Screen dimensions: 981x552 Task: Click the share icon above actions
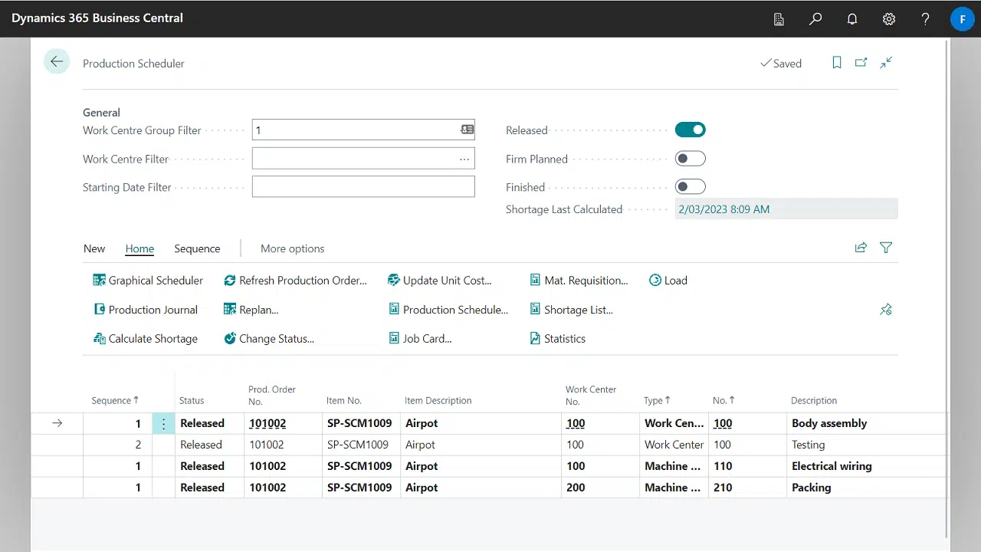point(861,248)
